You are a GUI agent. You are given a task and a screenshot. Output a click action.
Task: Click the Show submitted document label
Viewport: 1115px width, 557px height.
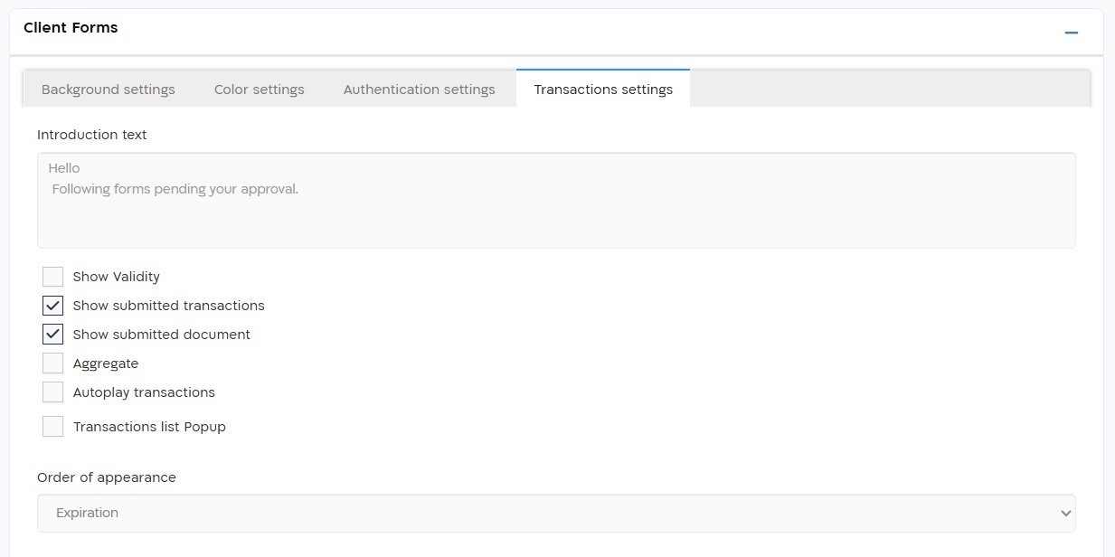(x=162, y=335)
